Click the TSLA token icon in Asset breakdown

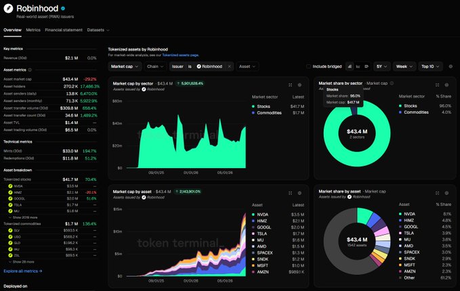10,205
